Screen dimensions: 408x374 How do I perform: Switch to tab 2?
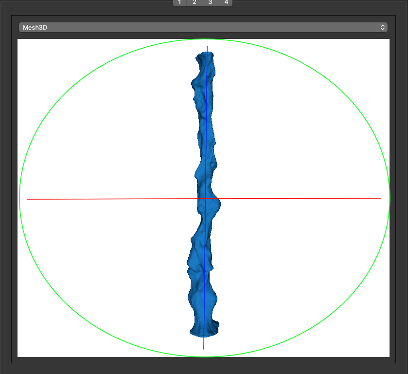195,2
